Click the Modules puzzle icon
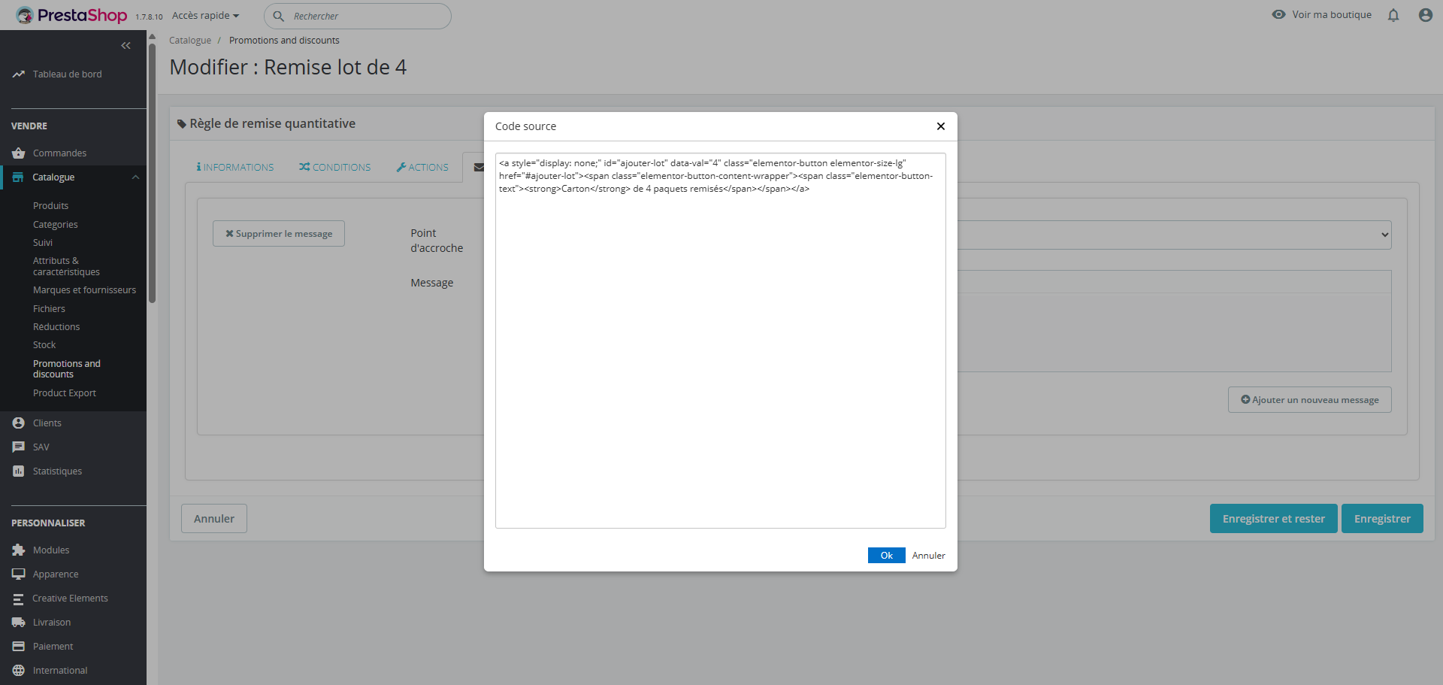 coord(19,550)
